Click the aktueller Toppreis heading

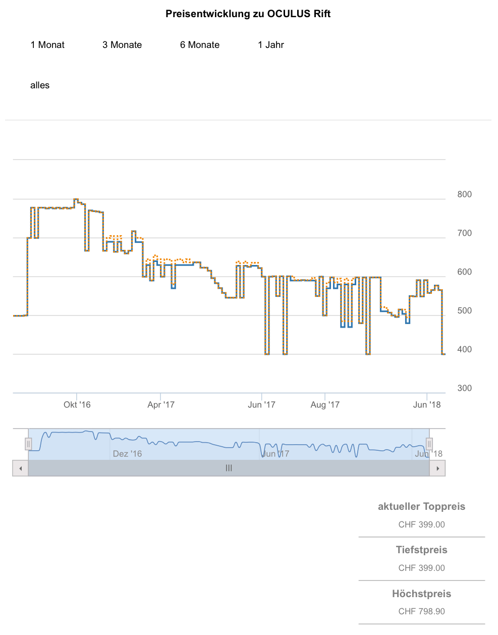tap(421, 507)
